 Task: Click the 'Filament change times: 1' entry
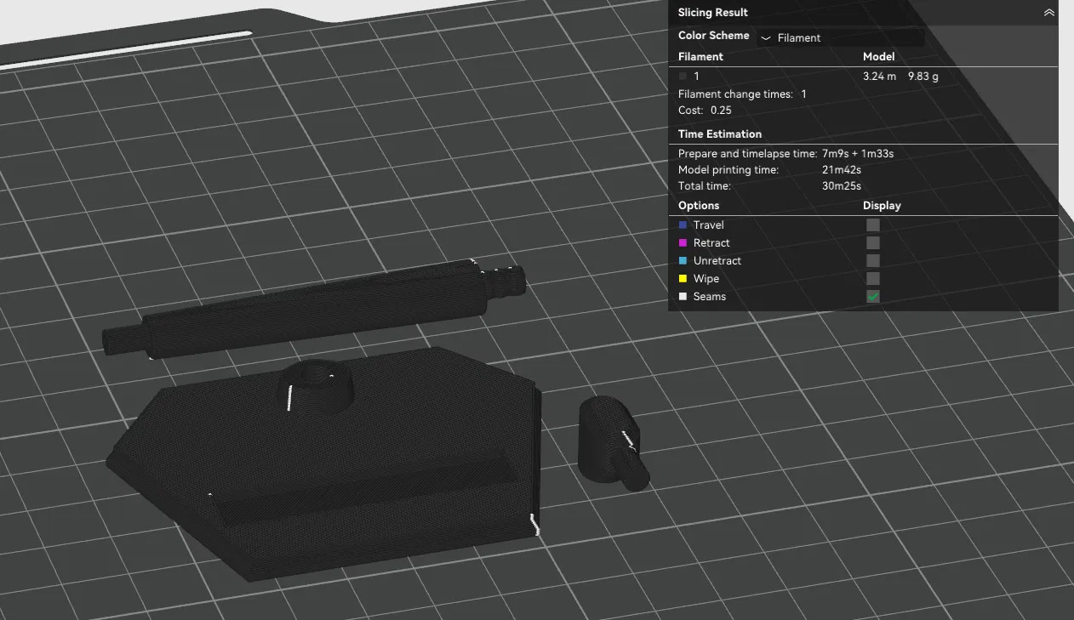click(x=742, y=94)
